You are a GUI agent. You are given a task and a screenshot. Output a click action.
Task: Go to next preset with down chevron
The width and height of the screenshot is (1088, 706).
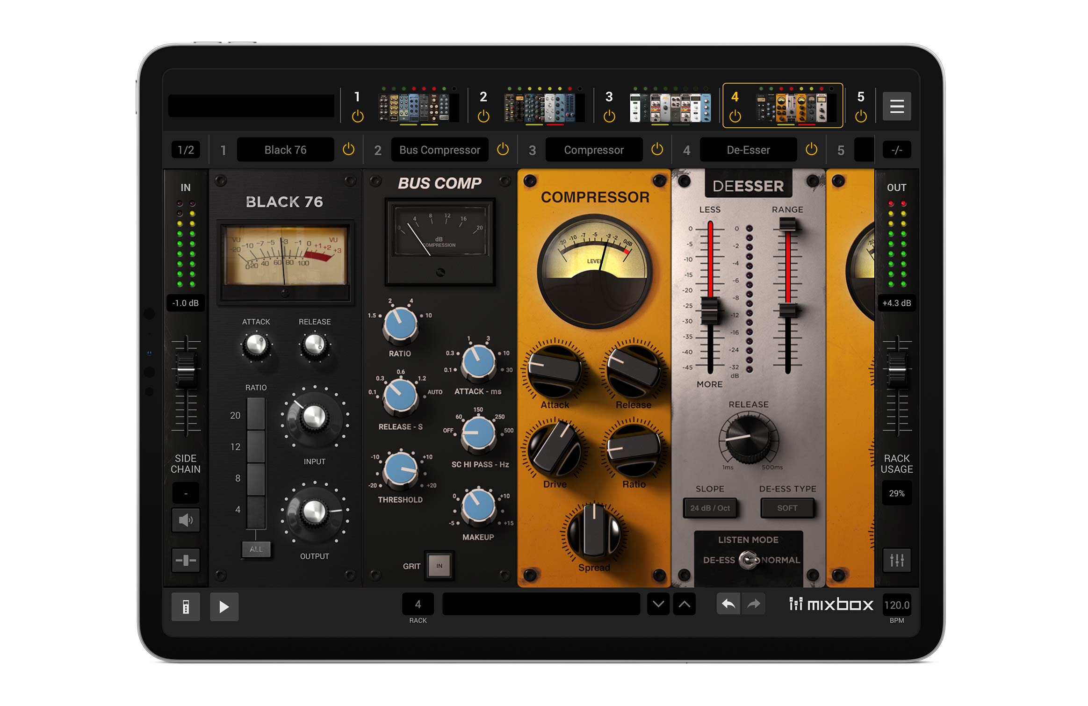coord(658,604)
